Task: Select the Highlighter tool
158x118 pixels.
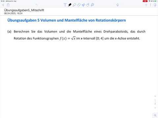Action: click(74, 5)
